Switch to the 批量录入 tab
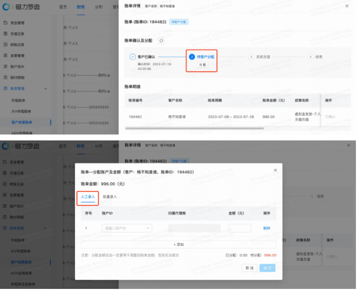The width and height of the screenshot is (357, 290). point(110,197)
